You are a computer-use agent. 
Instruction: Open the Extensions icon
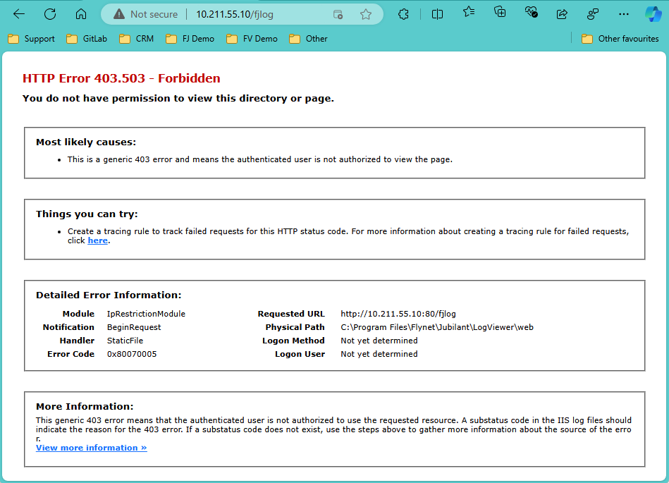tap(404, 12)
